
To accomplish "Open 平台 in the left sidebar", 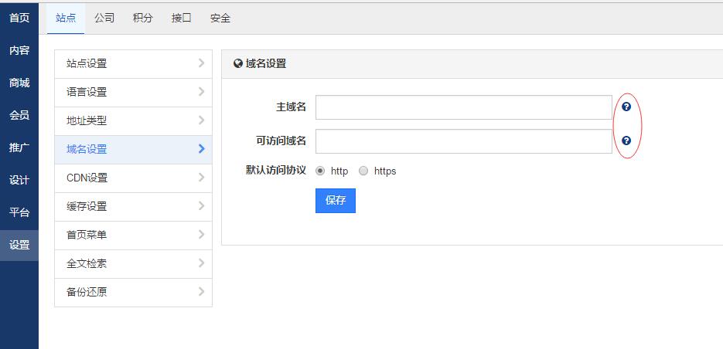I will point(19,212).
